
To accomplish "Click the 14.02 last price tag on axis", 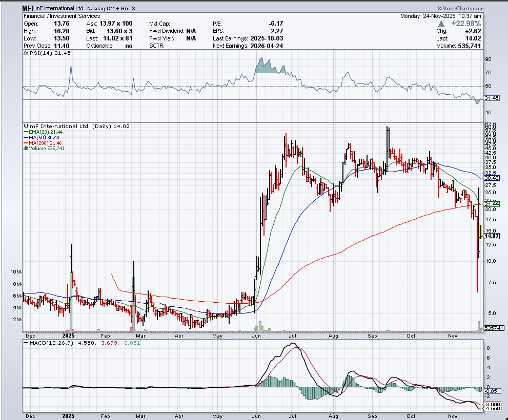I will tap(492, 236).
